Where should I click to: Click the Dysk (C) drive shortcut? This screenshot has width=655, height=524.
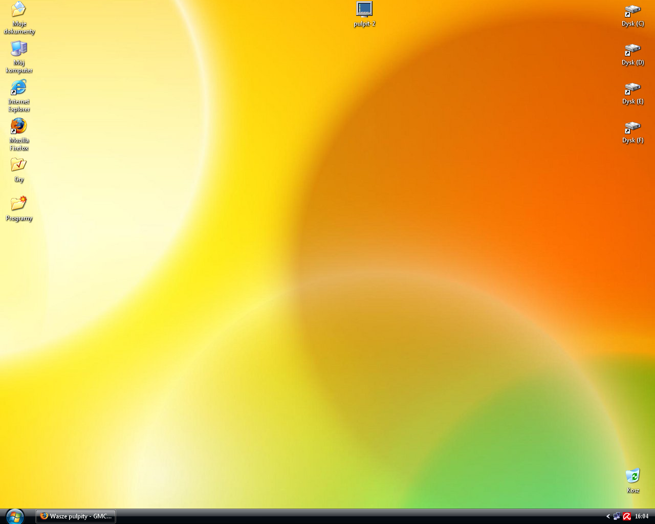(632, 11)
